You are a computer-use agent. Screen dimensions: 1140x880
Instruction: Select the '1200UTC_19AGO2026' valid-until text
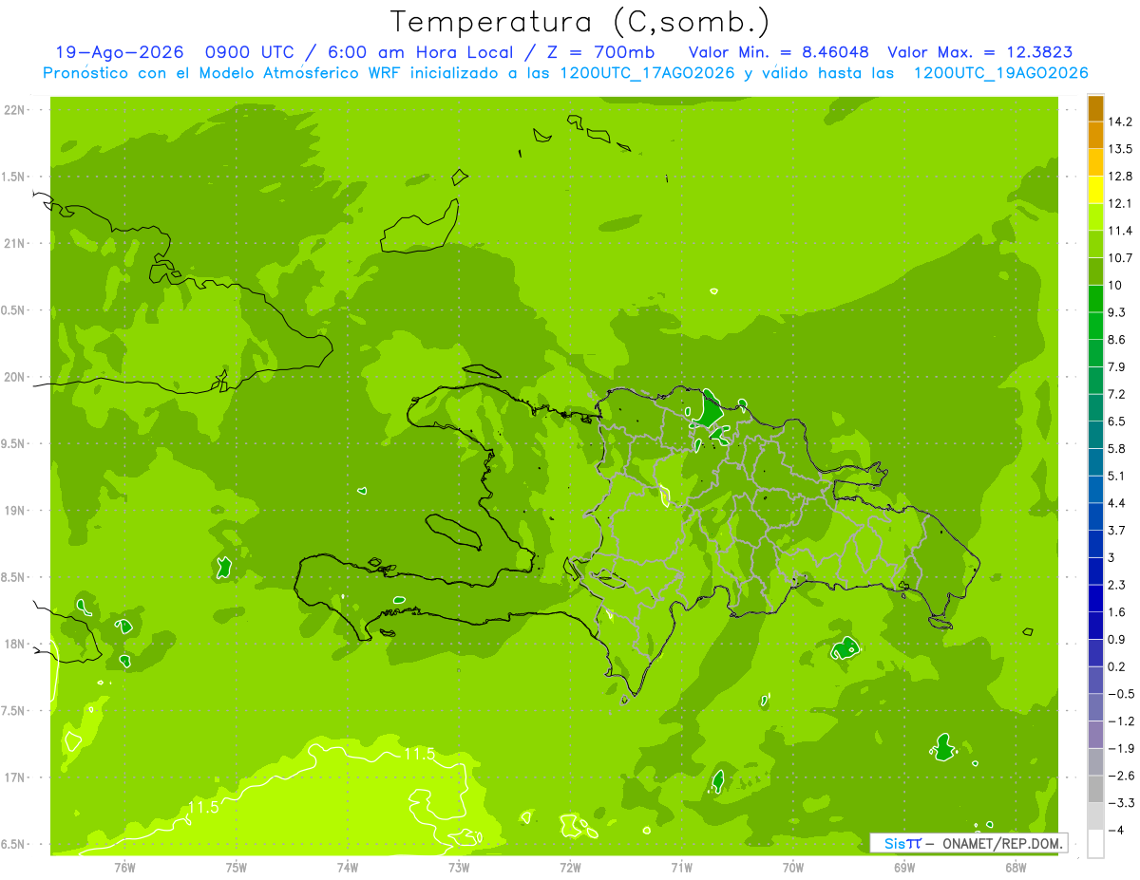(x=1000, y=73)
